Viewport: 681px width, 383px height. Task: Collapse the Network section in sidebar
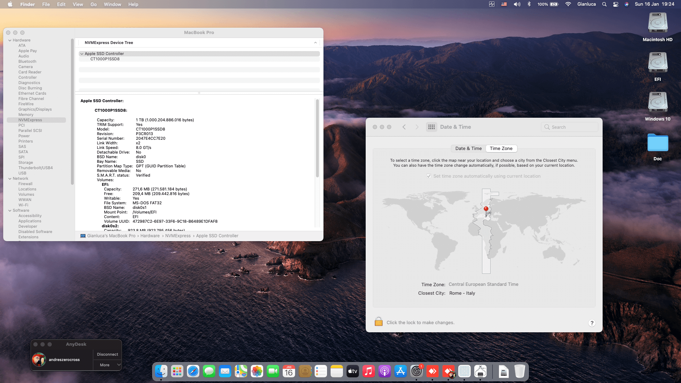pos(10,178)
